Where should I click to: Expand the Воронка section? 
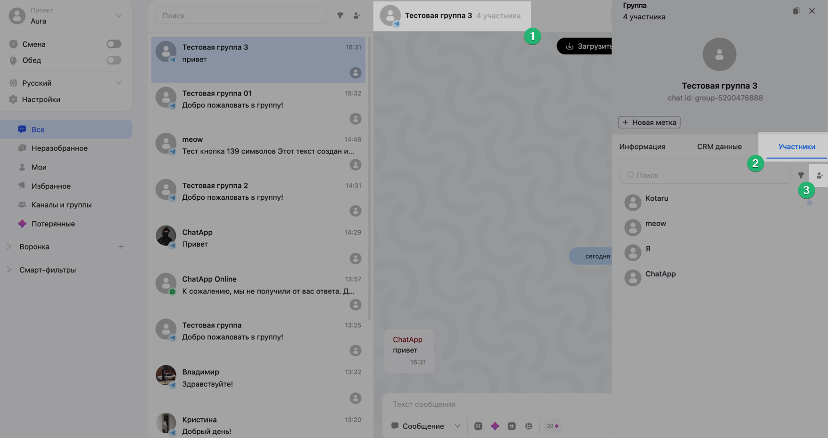[9, 246]
